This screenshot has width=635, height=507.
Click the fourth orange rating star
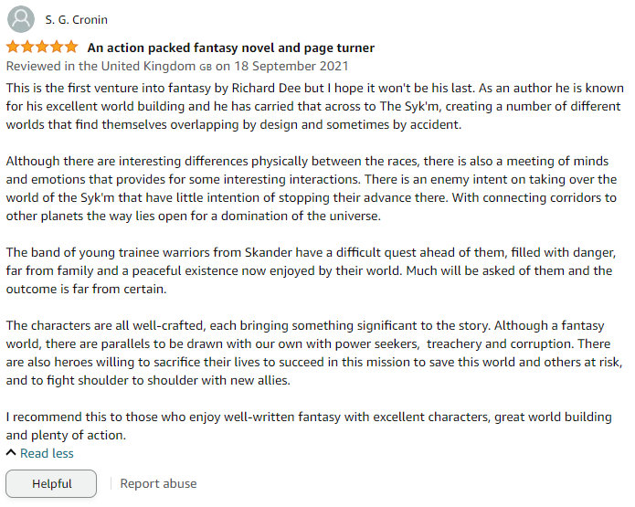pos(57,47)
